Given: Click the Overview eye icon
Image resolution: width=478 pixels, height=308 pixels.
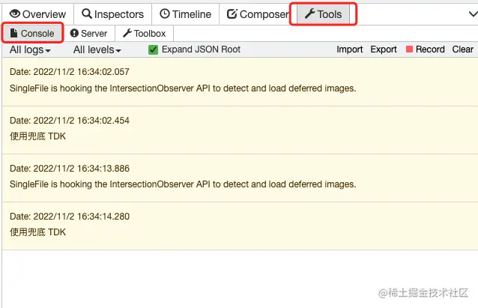Looking at the screenshot, I should pos(15,14).
